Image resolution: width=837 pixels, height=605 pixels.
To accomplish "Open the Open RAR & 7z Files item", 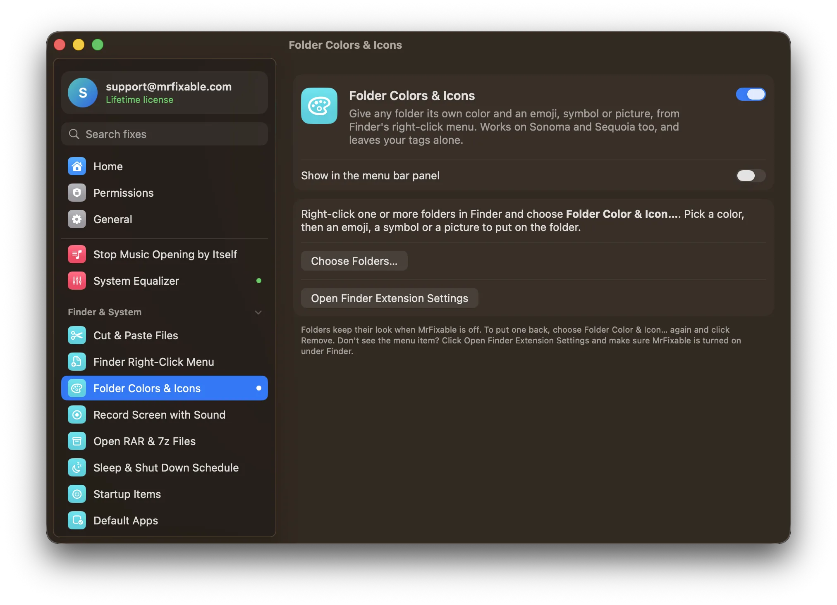I will [x=165, y=441].
